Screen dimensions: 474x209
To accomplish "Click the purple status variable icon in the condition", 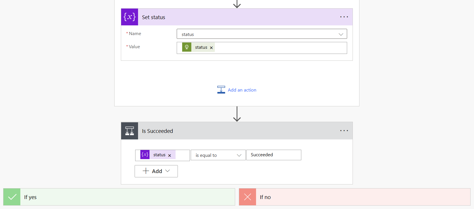I will 145,155.
